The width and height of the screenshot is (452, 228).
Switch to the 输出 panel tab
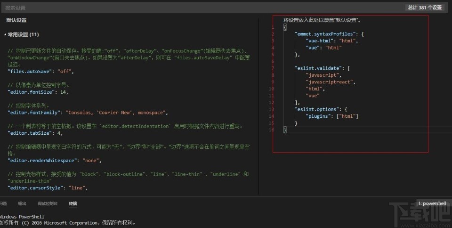(x=22, y=204)
